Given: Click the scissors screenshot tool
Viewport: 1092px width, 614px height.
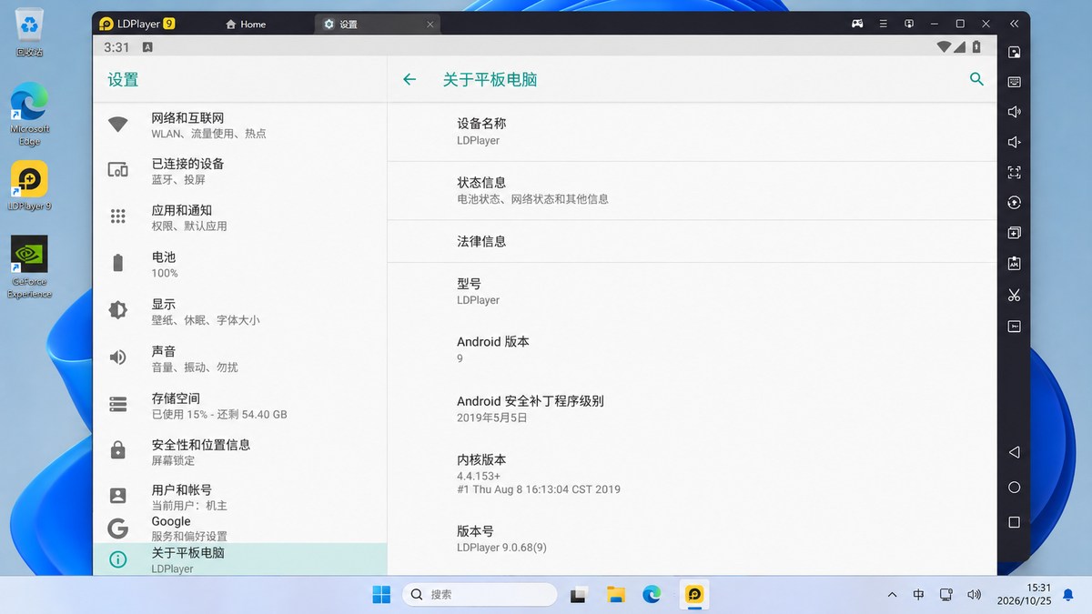Looking at the screenshot, I should [1014, 295].
